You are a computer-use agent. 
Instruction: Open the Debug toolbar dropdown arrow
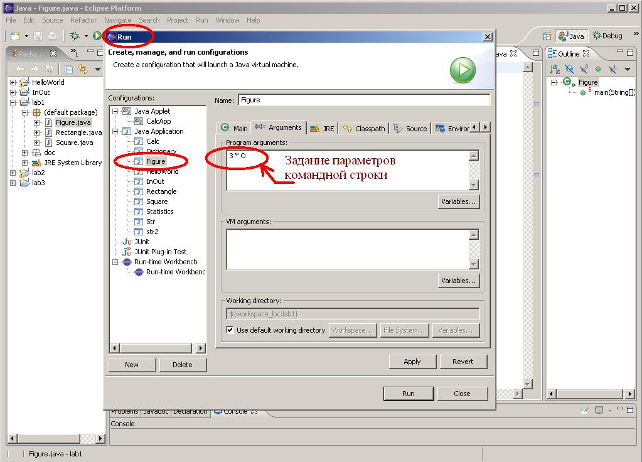click(86, 36)
